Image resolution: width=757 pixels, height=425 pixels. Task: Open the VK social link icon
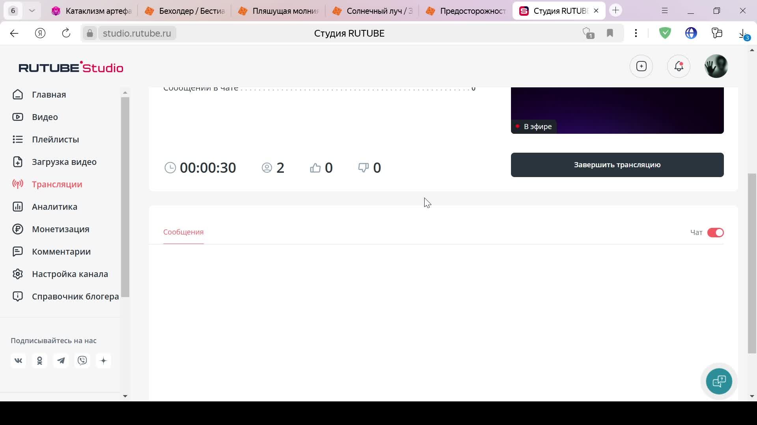[x=18, y=361]
